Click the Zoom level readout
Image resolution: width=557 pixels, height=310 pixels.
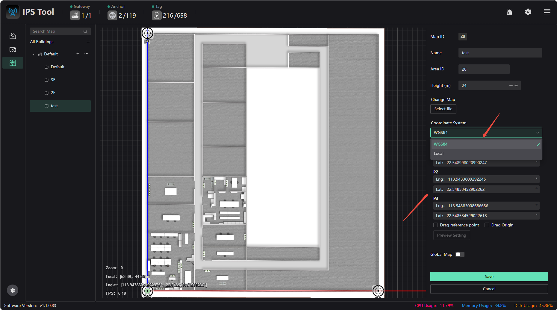point(114,268)
